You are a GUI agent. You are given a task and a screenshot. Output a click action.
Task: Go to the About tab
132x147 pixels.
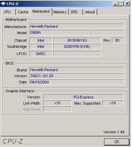pos(90,12)
